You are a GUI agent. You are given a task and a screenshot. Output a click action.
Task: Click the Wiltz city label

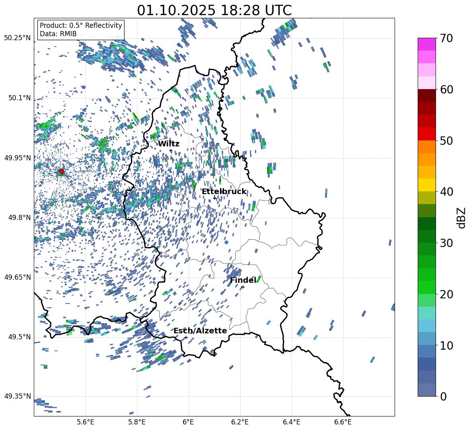coord(169,144)
